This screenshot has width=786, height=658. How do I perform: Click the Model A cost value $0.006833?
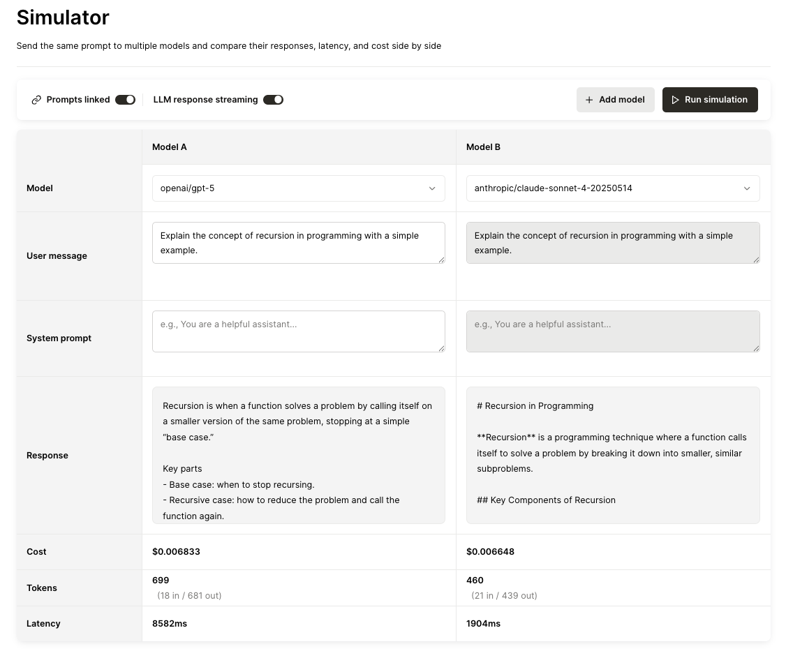pos(176,551)
